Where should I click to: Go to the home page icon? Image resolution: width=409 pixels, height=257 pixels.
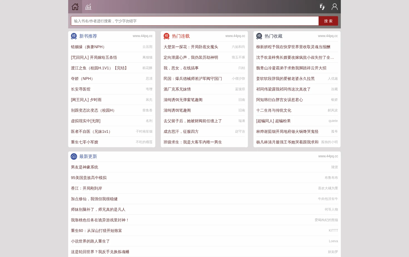click(x=75, y=7)
